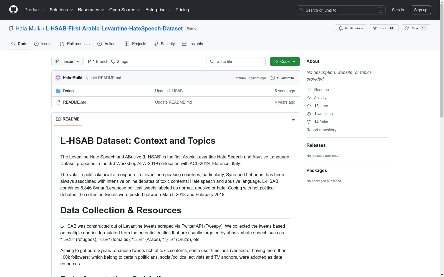
Task: Click the 0 Tags link
Action: pos(120,61)
